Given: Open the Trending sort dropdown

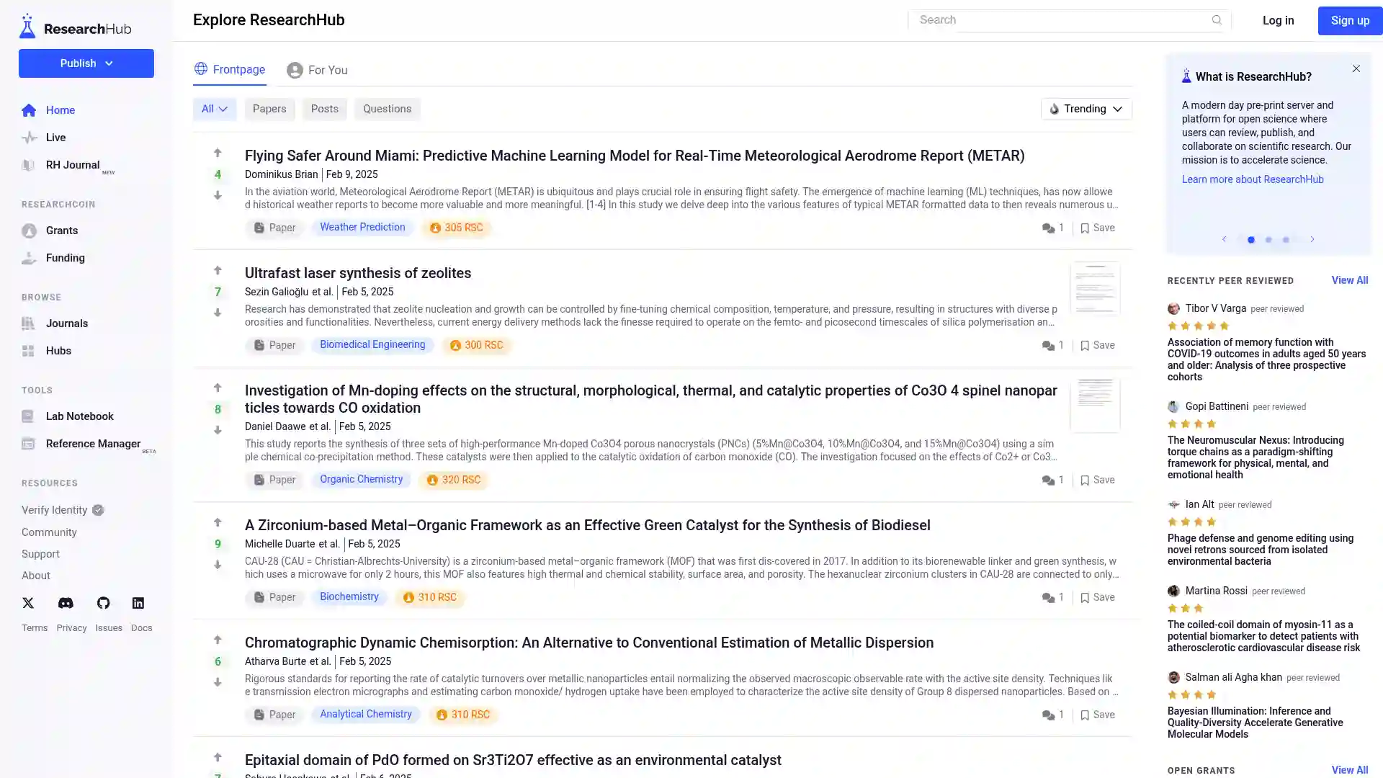Looking at the screenshot, I should (1086, 109).
